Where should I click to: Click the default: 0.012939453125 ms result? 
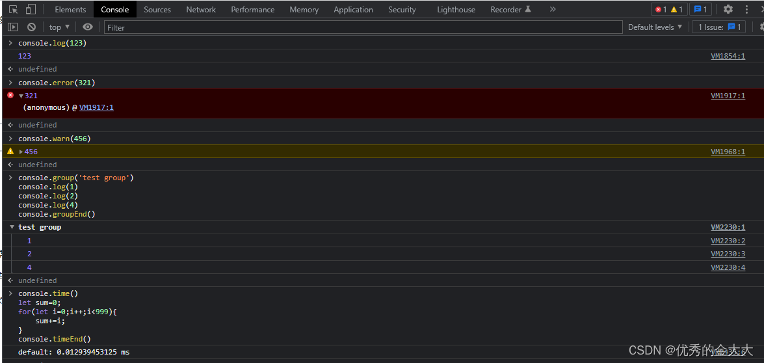(x=74, y=352)
